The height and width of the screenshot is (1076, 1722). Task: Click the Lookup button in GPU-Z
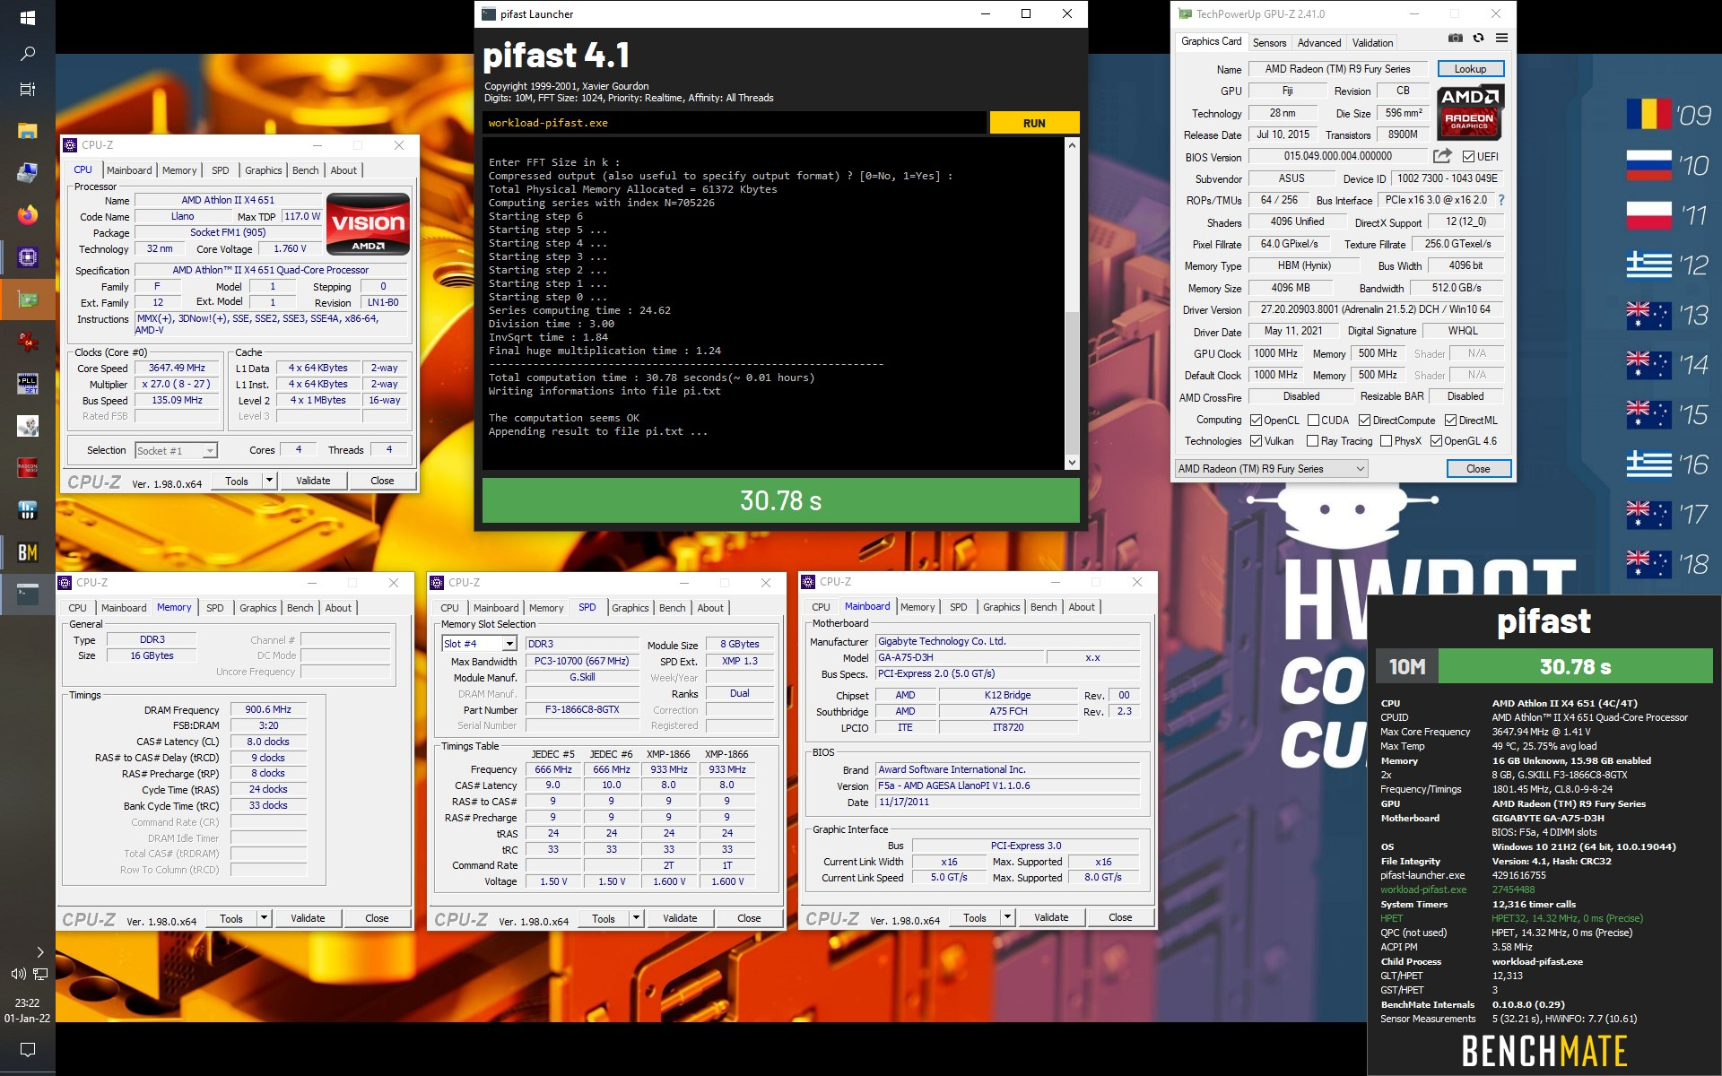[x=1470, y=69]
